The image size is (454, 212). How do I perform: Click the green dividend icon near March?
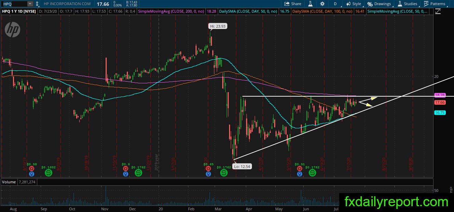point(224,173)
